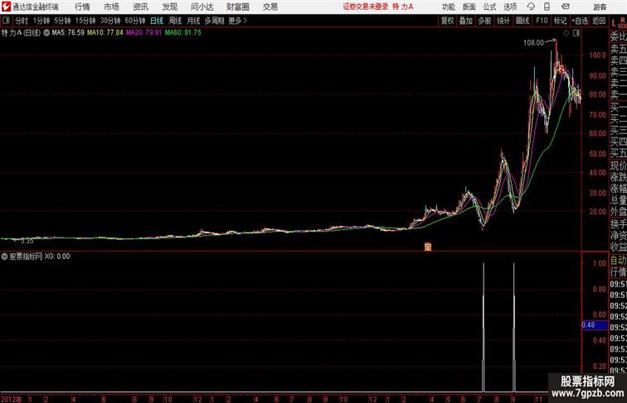Open the mail envelope icon

coord(566,7)
